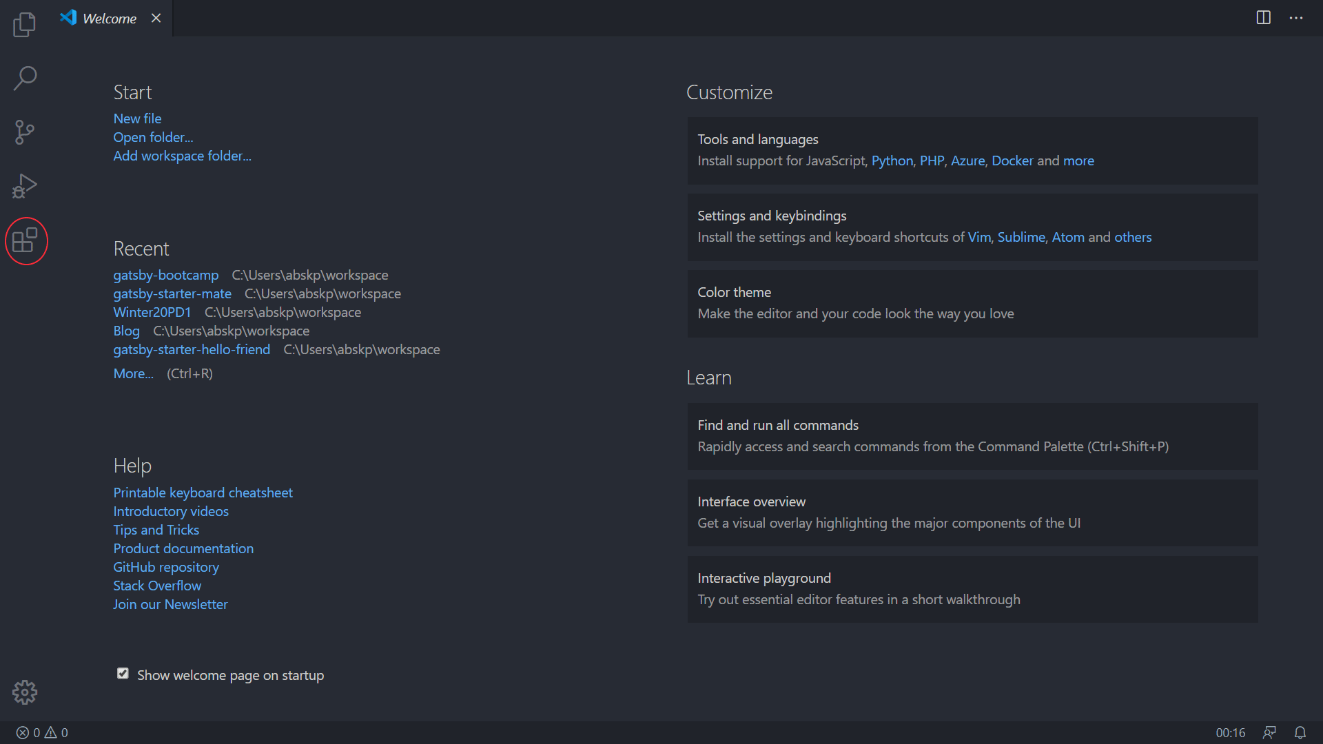Screen dimensions: 1323x744
Task: Open the Interactive playground card
Action: 972,588
